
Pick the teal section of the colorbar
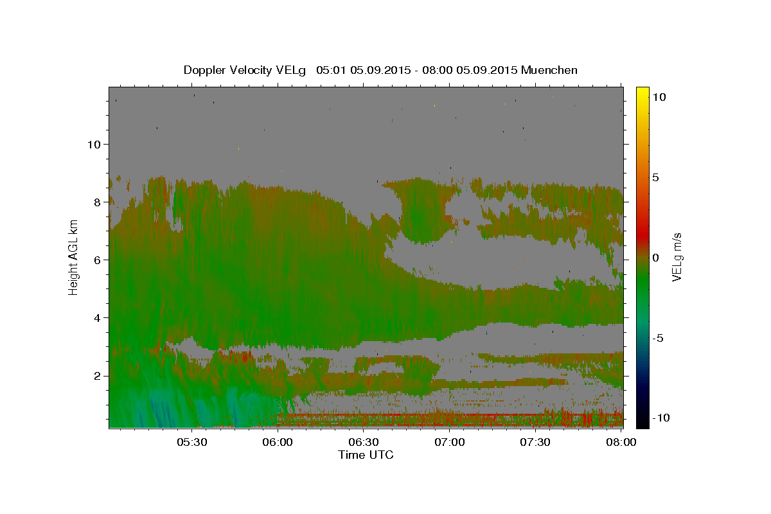point(642,321)
